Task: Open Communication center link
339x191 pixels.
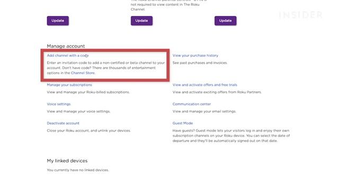Action: click(192, 104)
